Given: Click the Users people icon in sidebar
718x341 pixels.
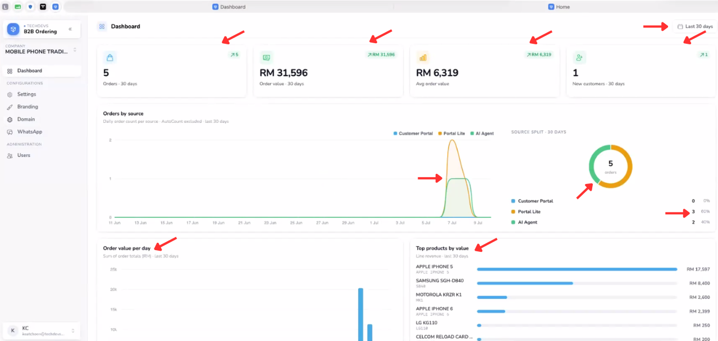Looking at the screenshot, I should (x=10, y=156).
